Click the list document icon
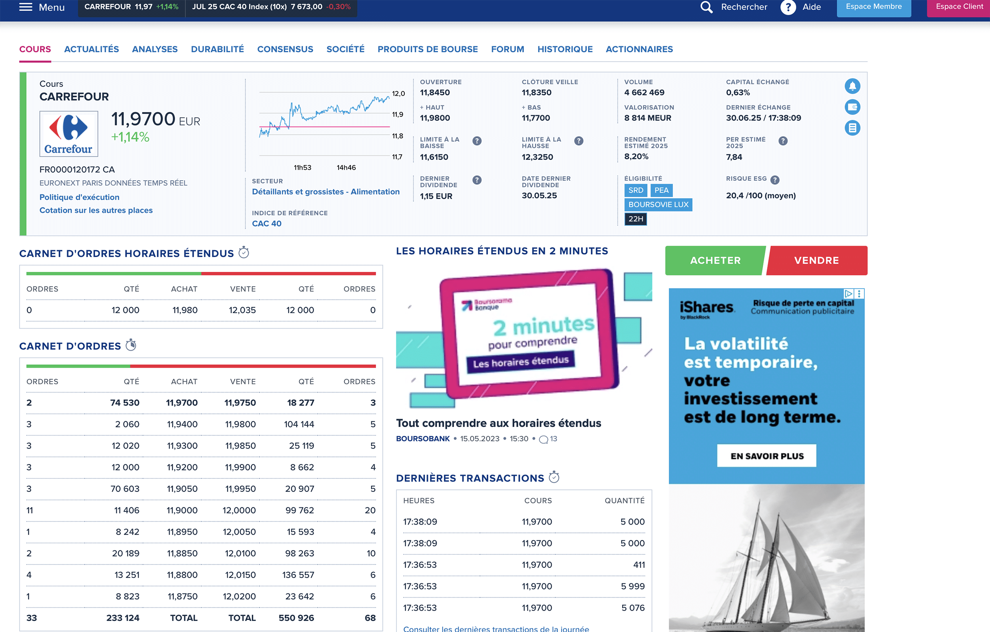 click(x=852, y=128)
